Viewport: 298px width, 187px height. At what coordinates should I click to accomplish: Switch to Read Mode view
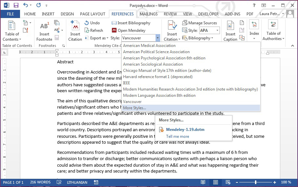click(203, 182)
